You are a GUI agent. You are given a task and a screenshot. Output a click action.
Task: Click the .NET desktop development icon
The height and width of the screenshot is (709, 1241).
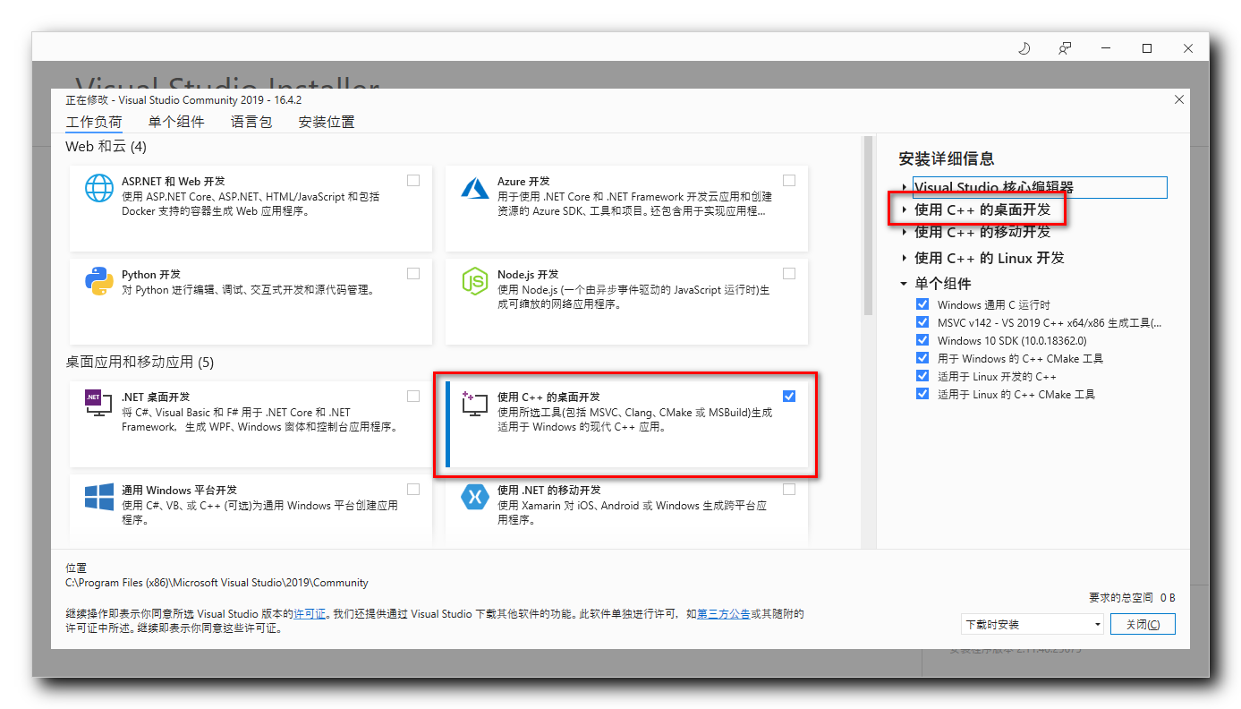coord(99,405)
